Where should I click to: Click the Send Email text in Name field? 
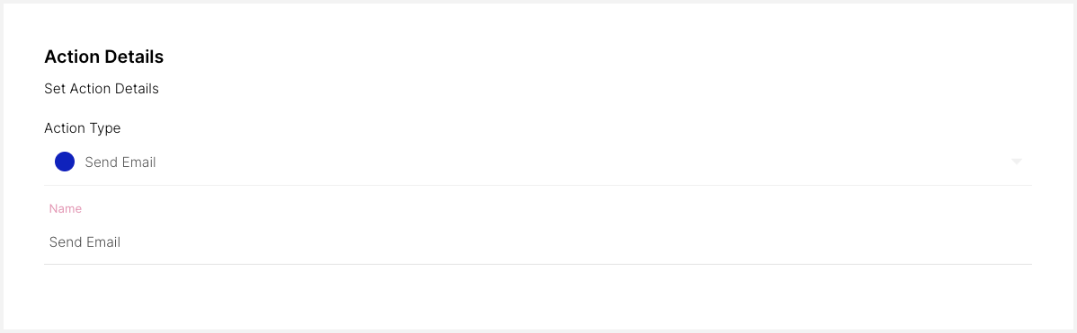coord(85,241)
